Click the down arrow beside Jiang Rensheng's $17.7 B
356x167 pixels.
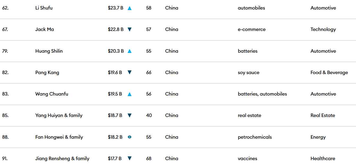pyautogui.click(x=129, y=159)
